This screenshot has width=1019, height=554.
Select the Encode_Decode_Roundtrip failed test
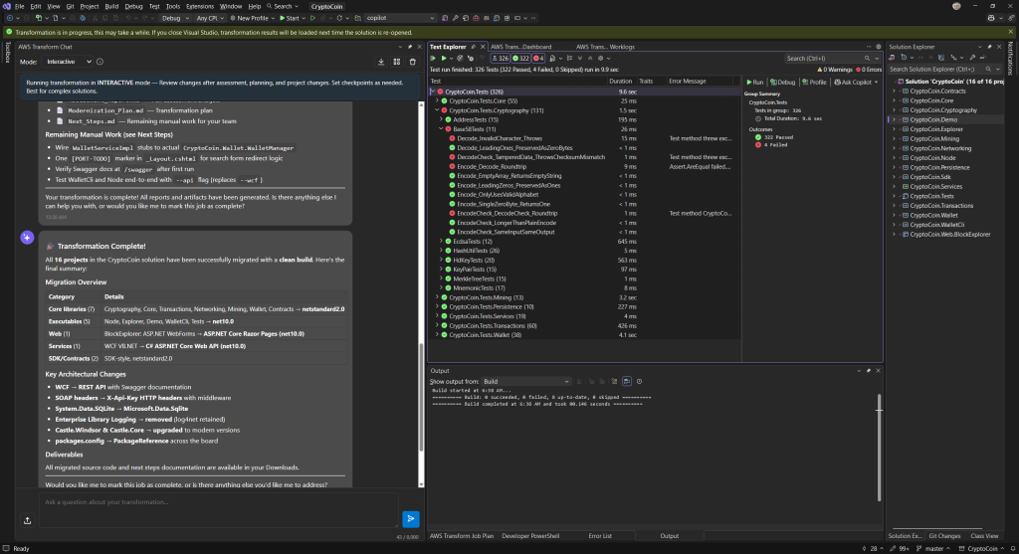tap(492, 166)
